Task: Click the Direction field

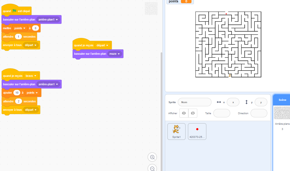Action: coord(259,113)
